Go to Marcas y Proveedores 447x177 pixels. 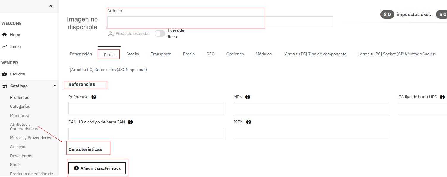[30, 138]
